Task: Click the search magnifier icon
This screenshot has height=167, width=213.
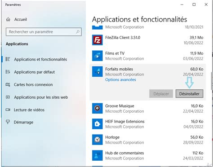Action: (78, 32)
